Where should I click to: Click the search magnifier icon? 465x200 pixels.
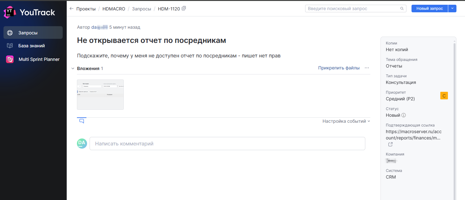point(402,9)
